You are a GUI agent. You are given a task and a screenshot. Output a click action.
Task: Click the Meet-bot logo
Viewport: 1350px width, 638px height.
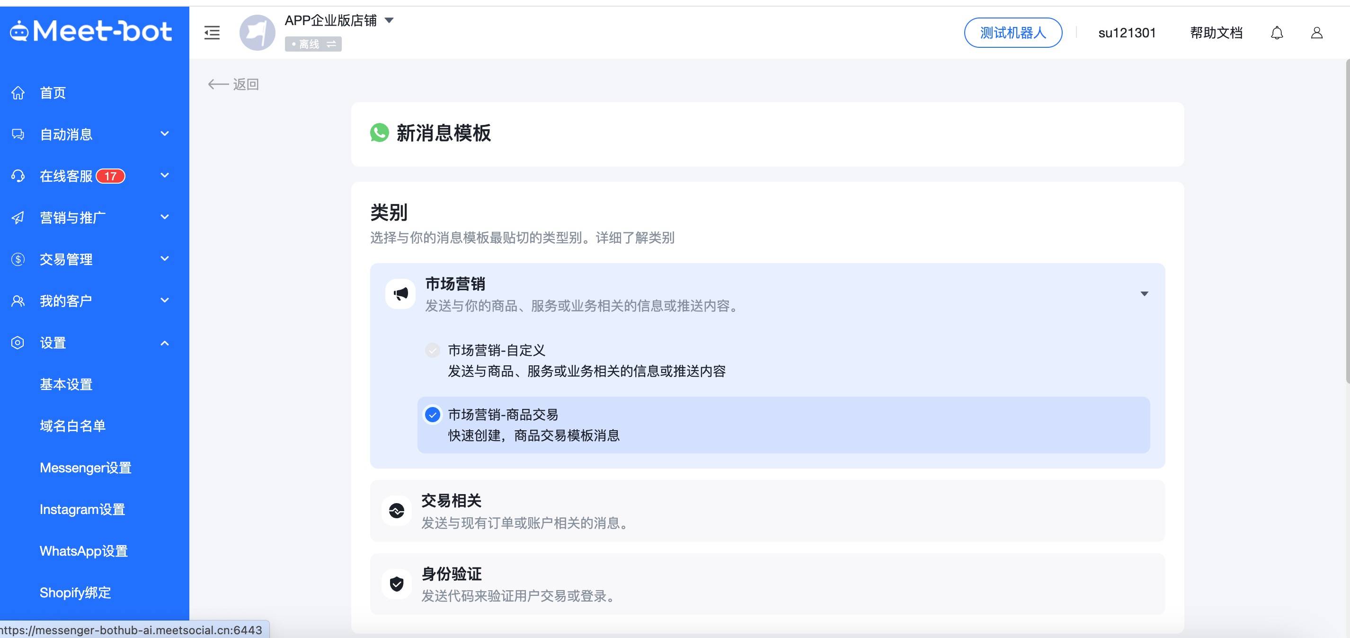click(91, 31)
